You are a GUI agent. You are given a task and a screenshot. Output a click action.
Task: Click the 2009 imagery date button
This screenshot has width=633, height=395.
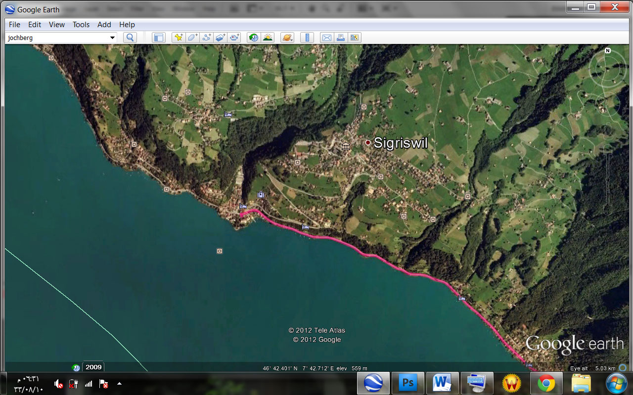93,367
